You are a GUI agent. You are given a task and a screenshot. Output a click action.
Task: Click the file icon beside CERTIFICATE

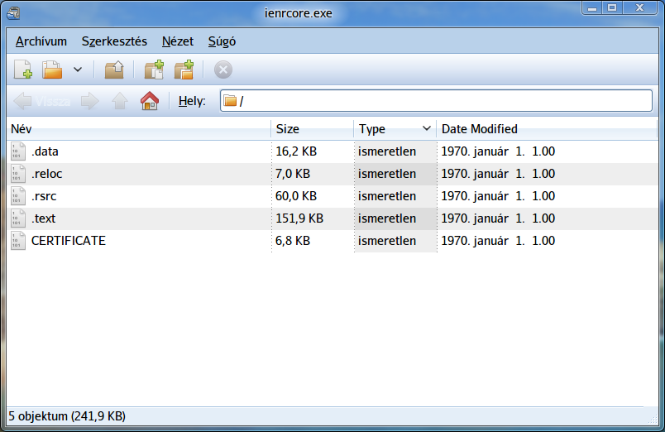tap(18, 241)
